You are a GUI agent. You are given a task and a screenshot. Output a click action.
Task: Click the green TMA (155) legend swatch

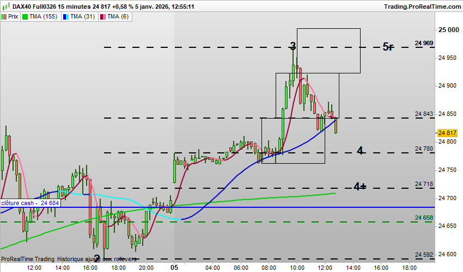(25, 17)
